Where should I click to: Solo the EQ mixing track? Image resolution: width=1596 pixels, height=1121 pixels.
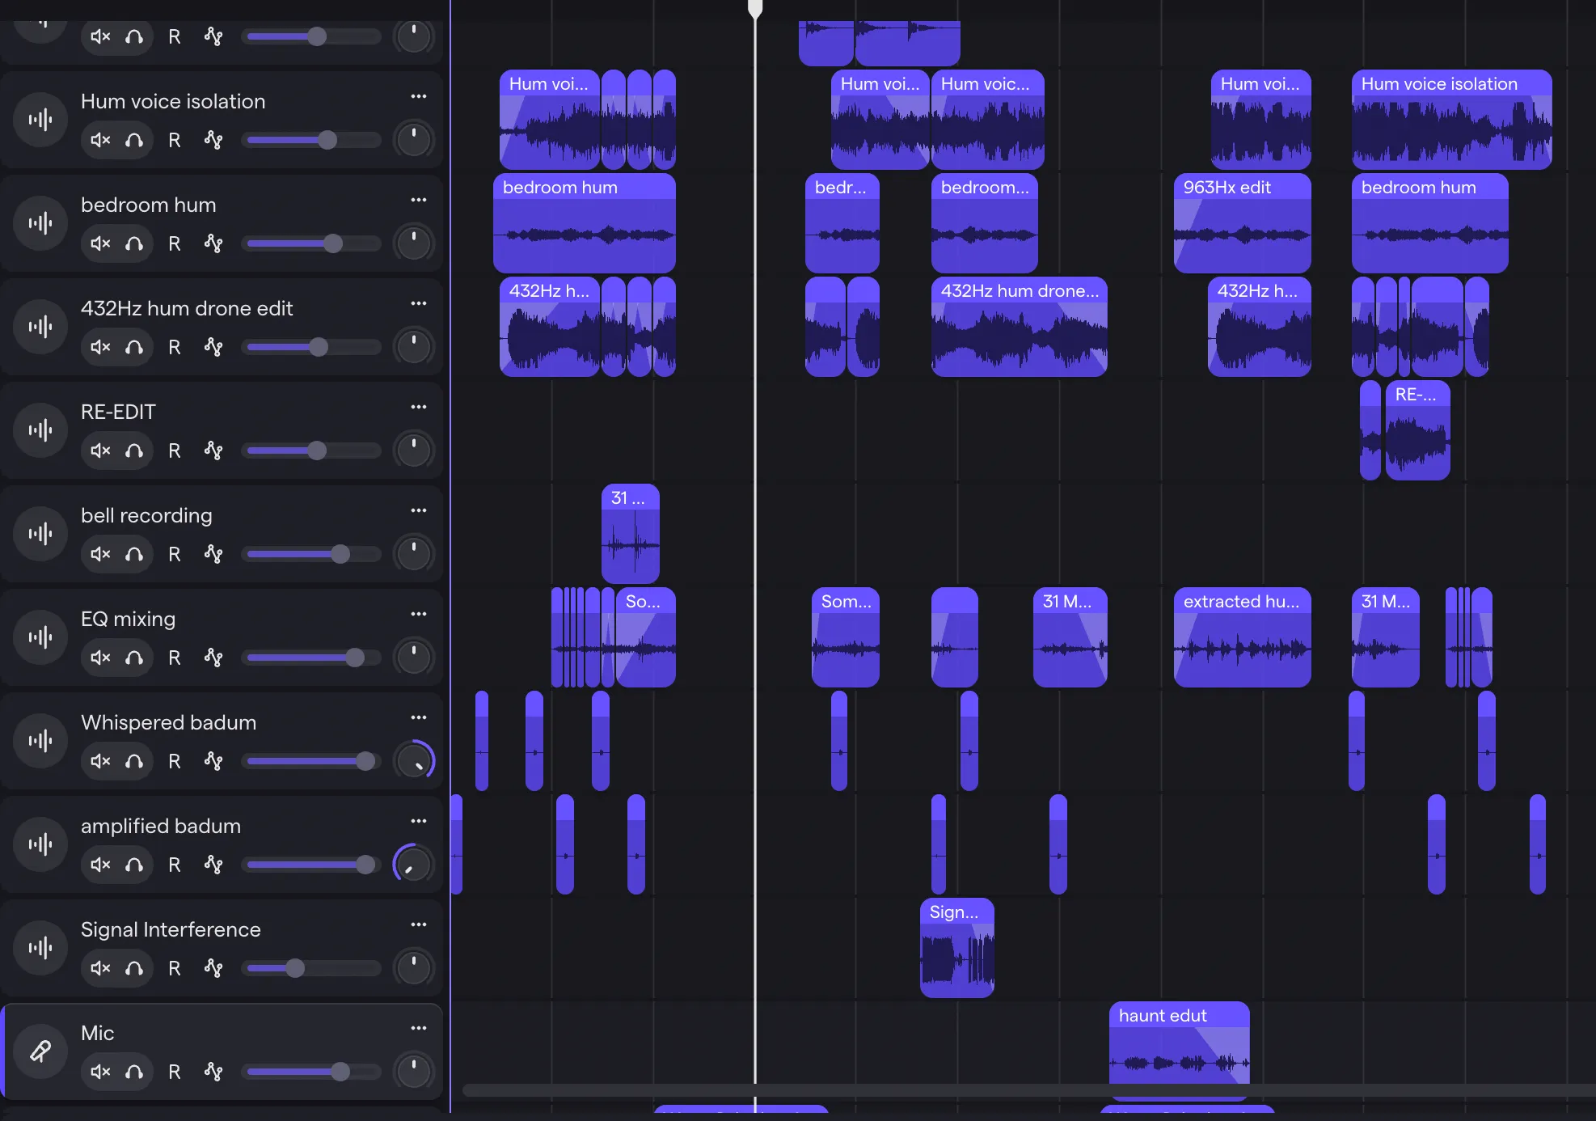pyautogui.click(x=134, y=658)
